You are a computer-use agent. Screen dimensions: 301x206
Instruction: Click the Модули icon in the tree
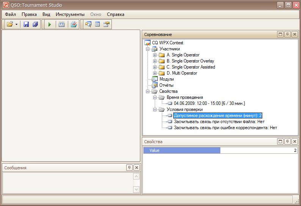(155, 79)
